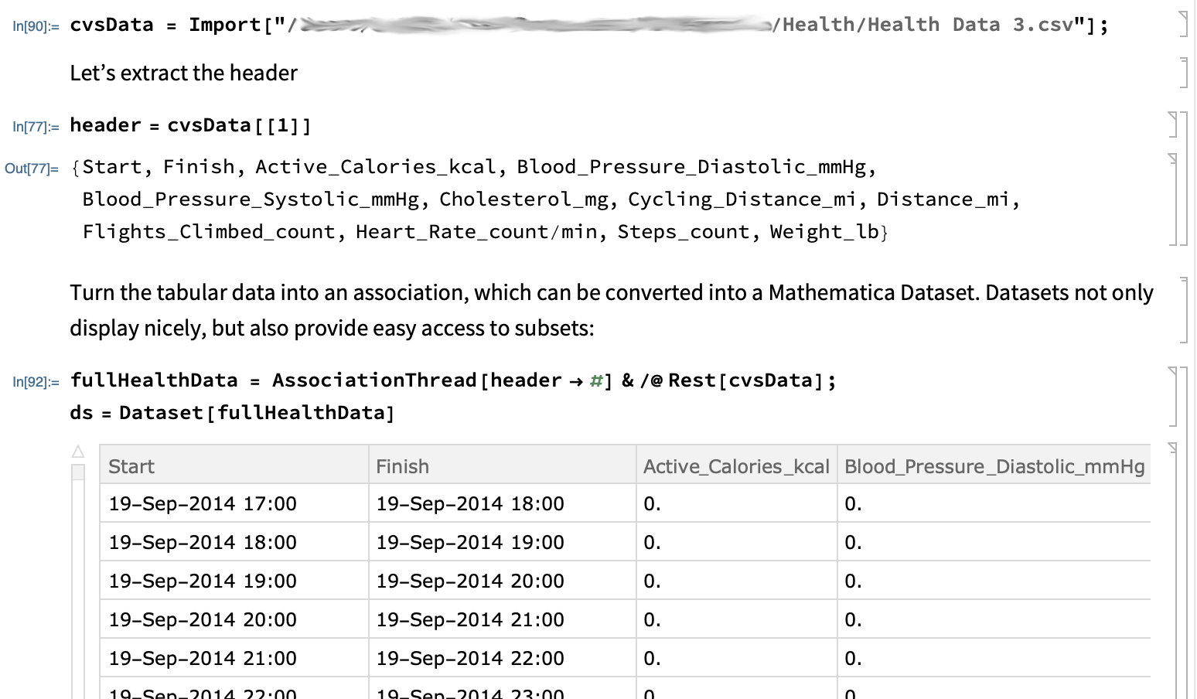Click 'Dataset' in the ds assignment line
The width and height of the screenshot is (1197, 699).
pos(161,413)
